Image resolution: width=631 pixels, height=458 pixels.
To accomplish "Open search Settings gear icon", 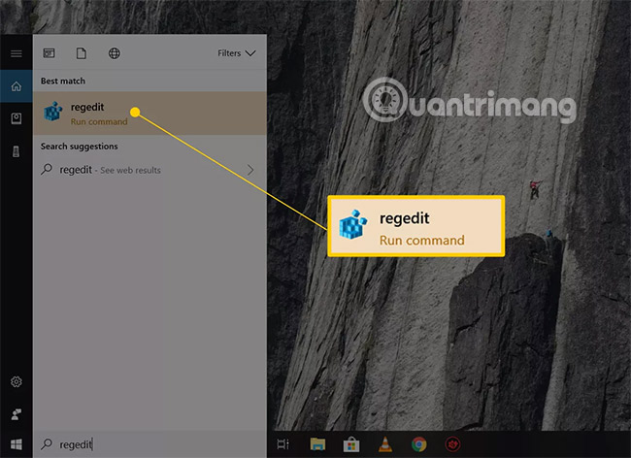I will 16,382.
